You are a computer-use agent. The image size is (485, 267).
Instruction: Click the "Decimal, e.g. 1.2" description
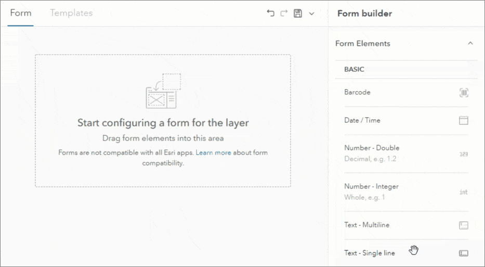(x=370, y=159)
